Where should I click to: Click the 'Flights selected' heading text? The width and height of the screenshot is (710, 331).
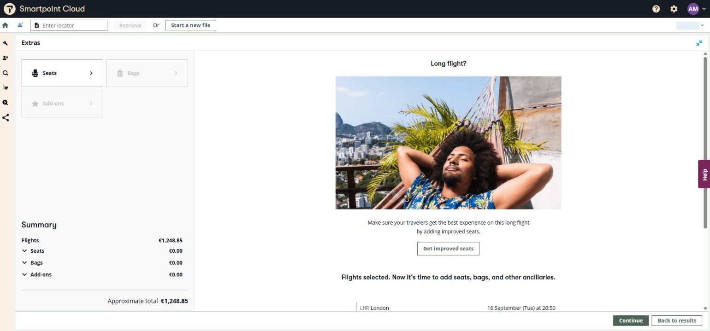pos(448,277)
